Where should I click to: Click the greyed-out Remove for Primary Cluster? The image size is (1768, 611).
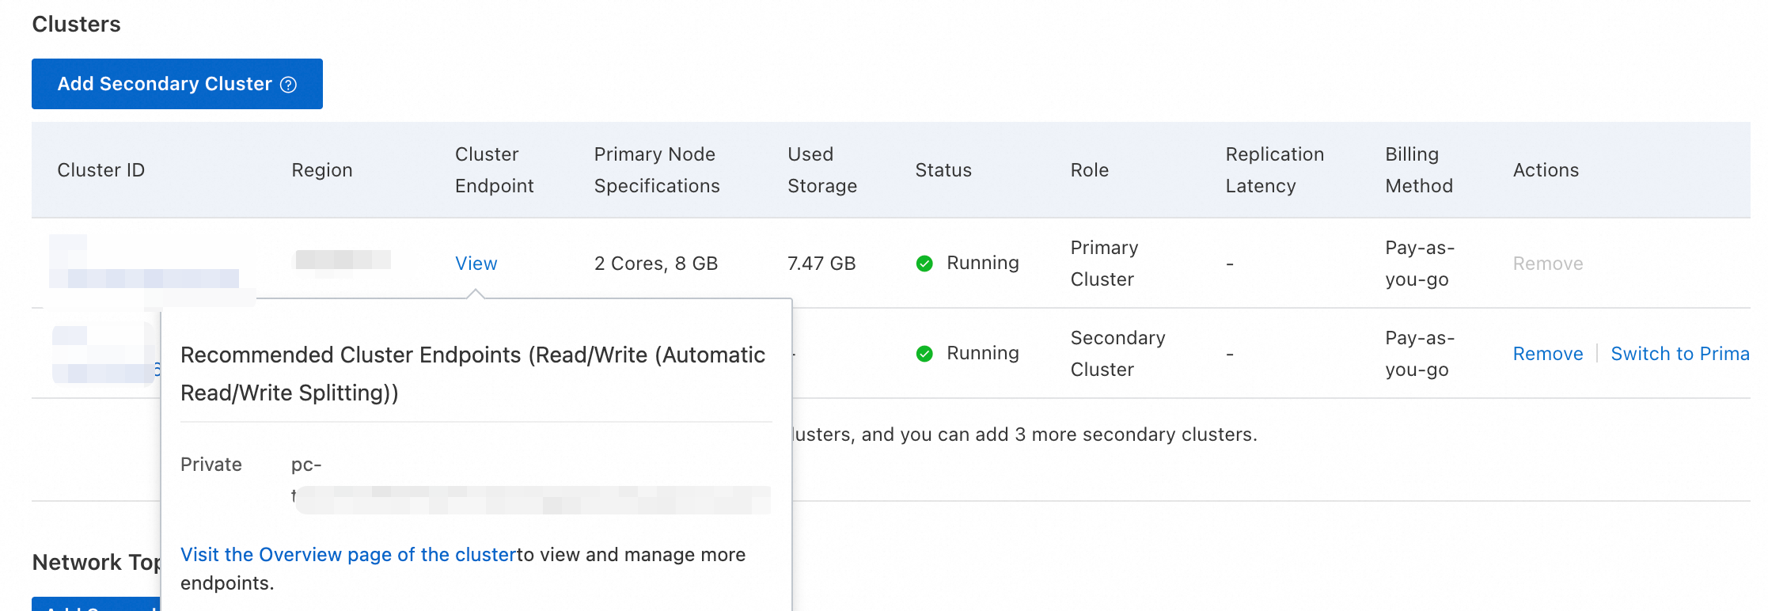coord(1547,264)
